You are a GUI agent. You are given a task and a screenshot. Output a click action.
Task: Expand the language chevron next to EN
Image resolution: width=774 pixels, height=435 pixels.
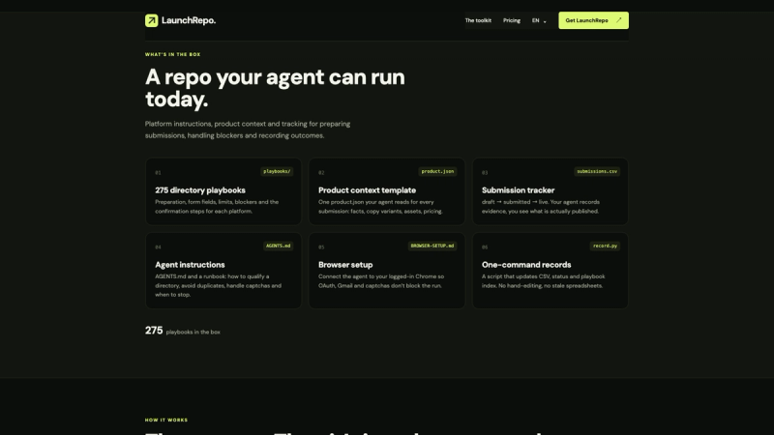(x=545, y=21)
